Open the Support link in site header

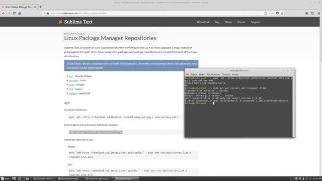[x=256, y=22]
